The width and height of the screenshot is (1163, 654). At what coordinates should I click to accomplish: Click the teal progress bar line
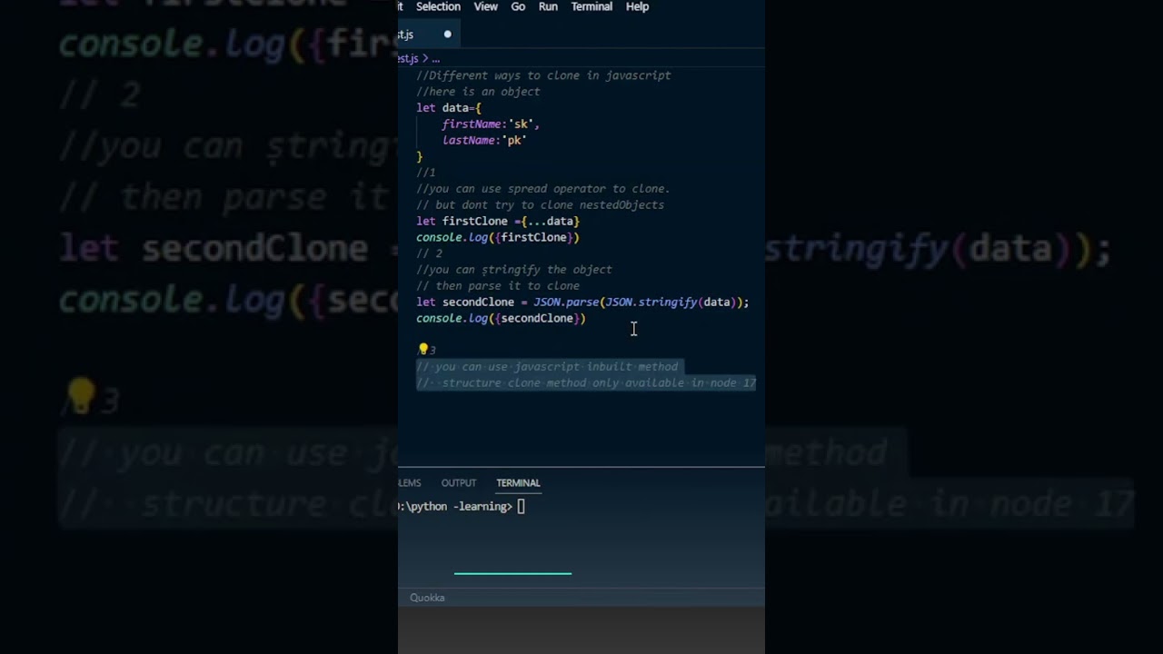pos(512,573)
